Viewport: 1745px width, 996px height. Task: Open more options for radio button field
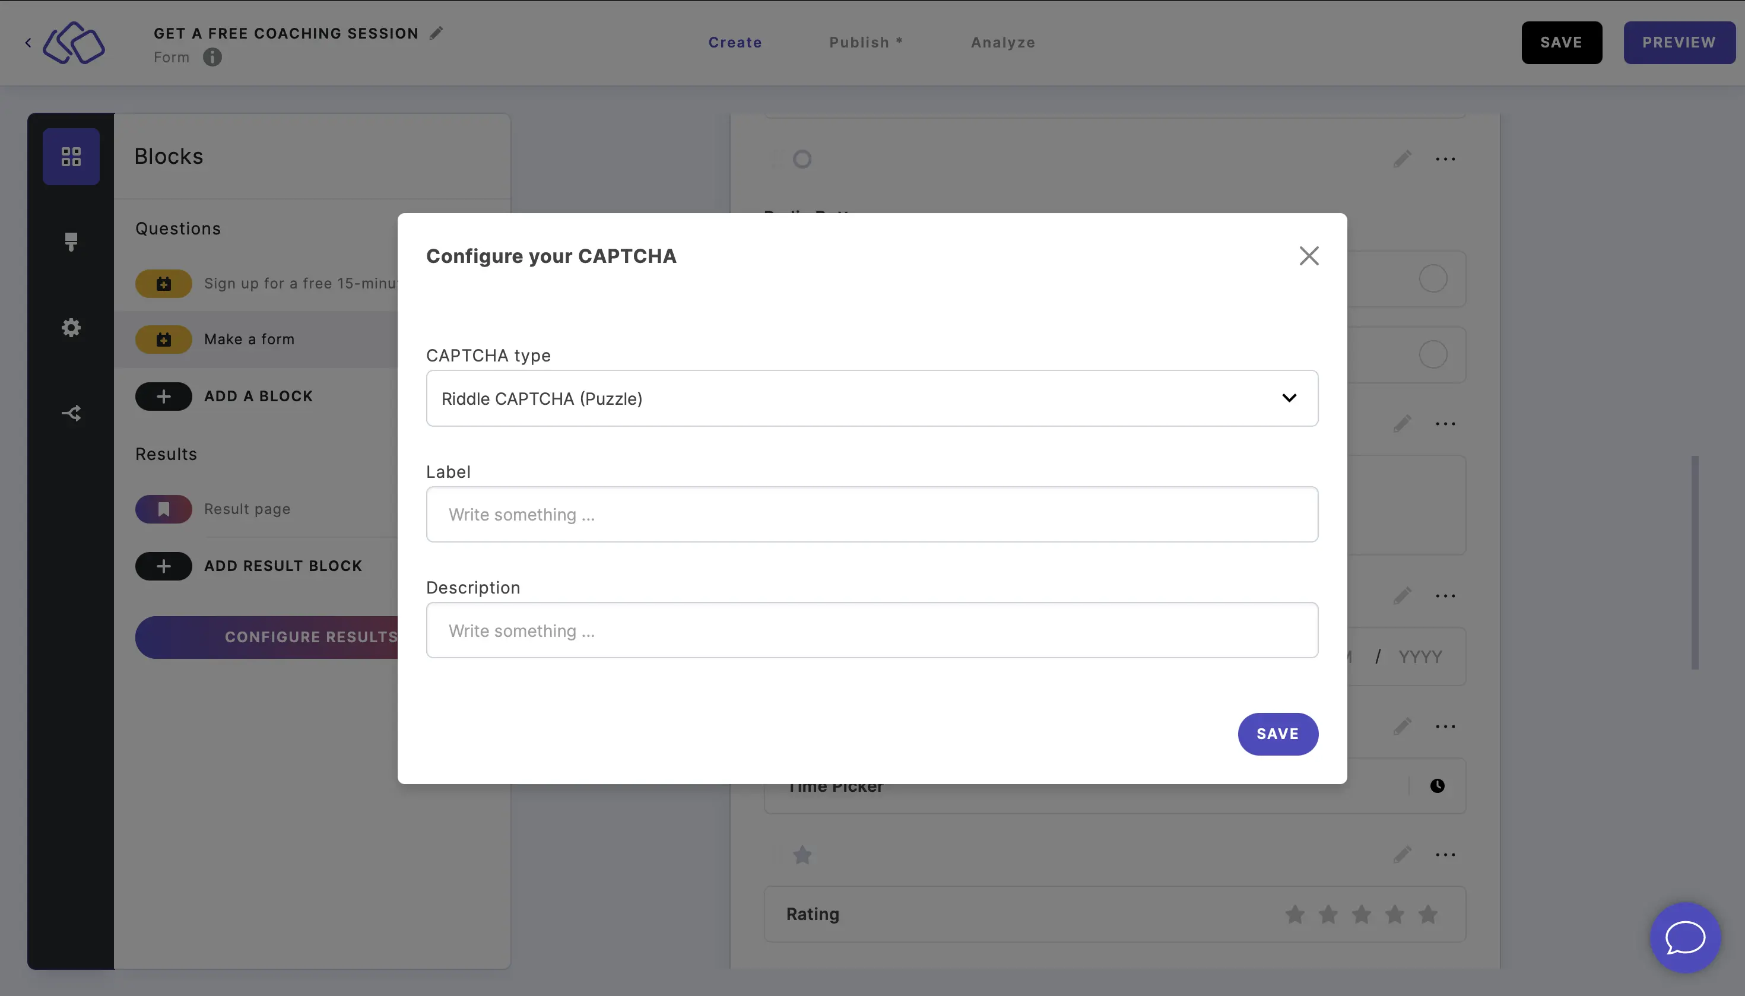[x=1445, y=158]
